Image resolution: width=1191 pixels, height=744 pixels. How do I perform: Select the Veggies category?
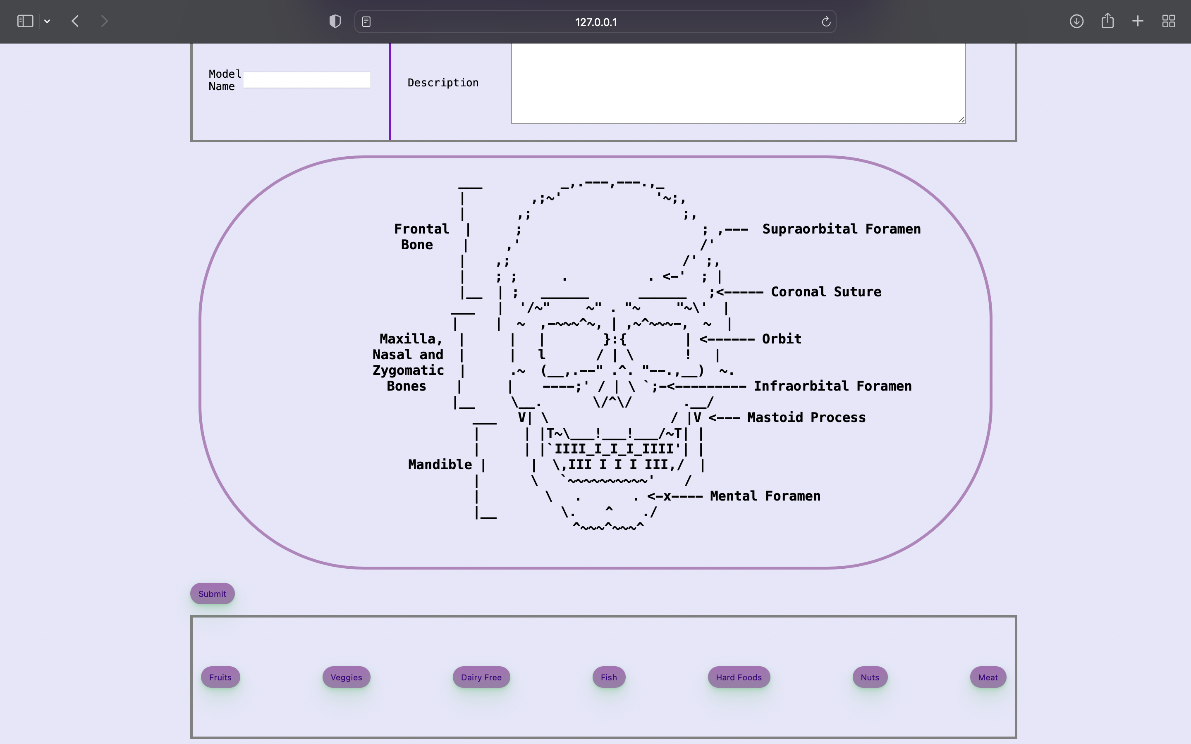345,677
